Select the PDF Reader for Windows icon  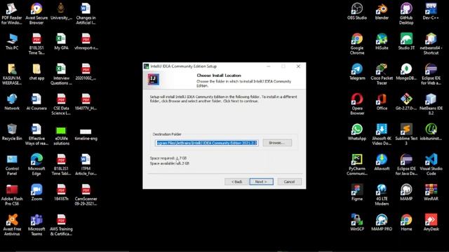pos(12,14)
